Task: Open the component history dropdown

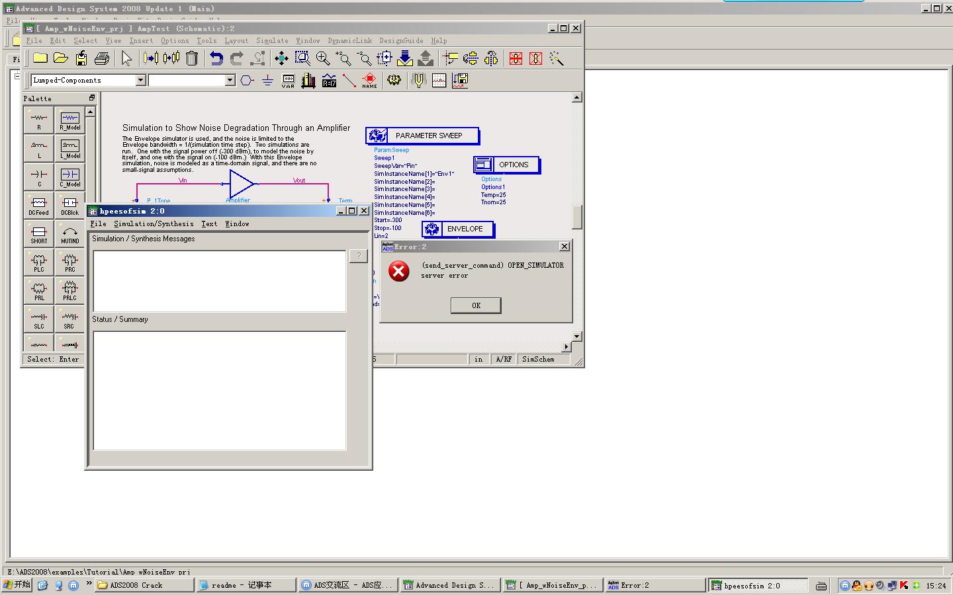Action: (230, 80)
